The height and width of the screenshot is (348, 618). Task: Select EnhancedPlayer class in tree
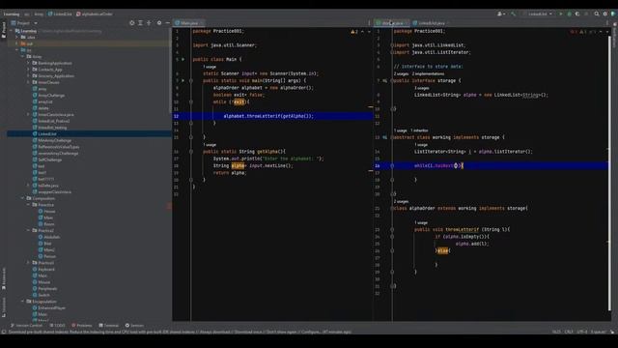click(x=51, y=307)
